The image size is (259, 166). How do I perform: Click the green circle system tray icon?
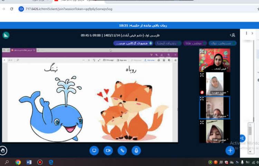tap(210, 162)
